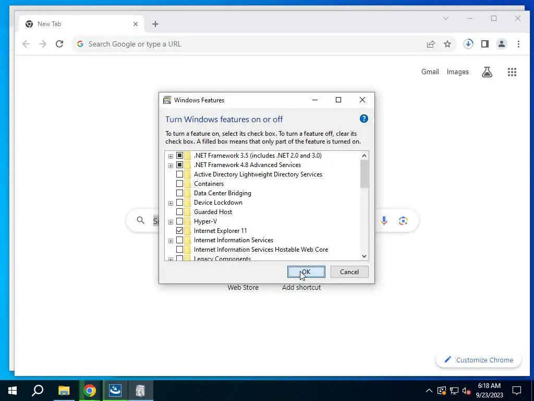Open File Explorer from the taskbar
This screenshot has height=401, width=534.
tap(64, 391)
